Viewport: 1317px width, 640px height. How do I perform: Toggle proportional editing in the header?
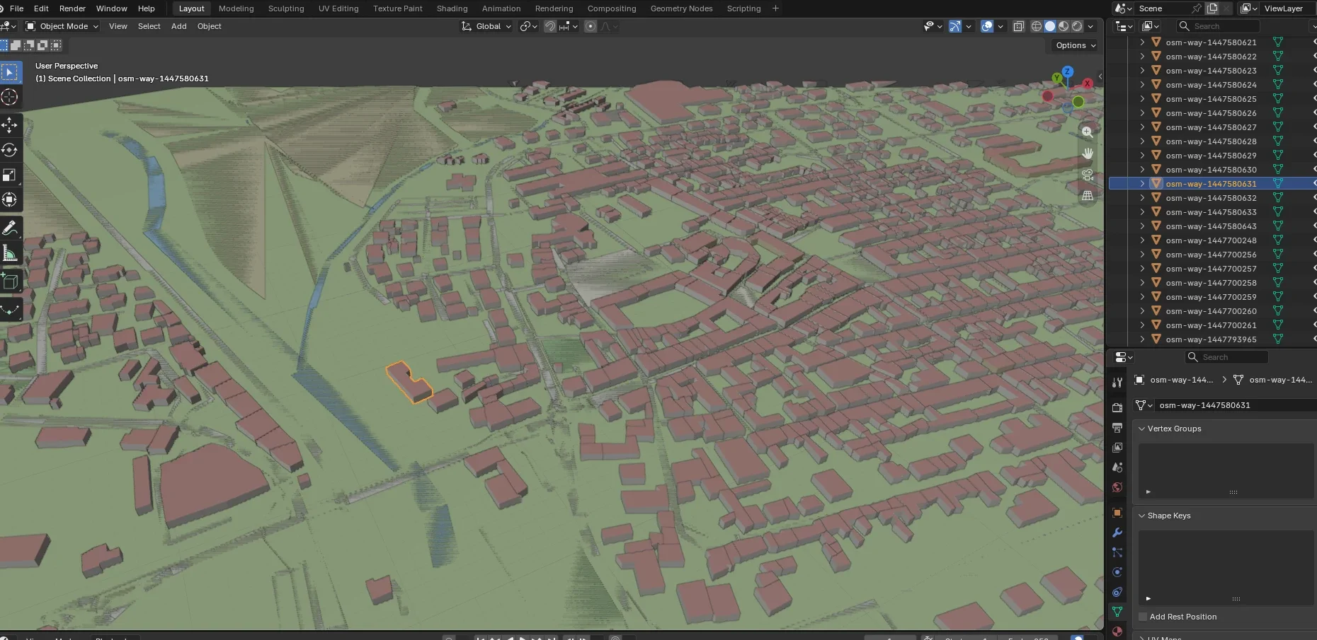click(591, 26)
